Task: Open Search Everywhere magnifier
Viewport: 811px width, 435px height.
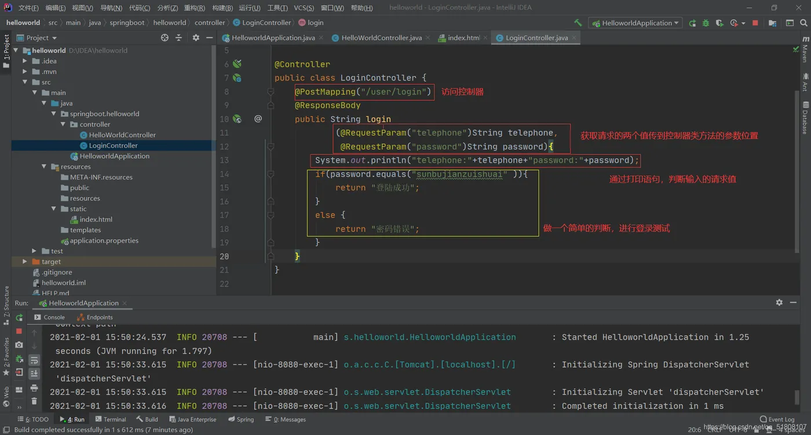Action: 803,23
